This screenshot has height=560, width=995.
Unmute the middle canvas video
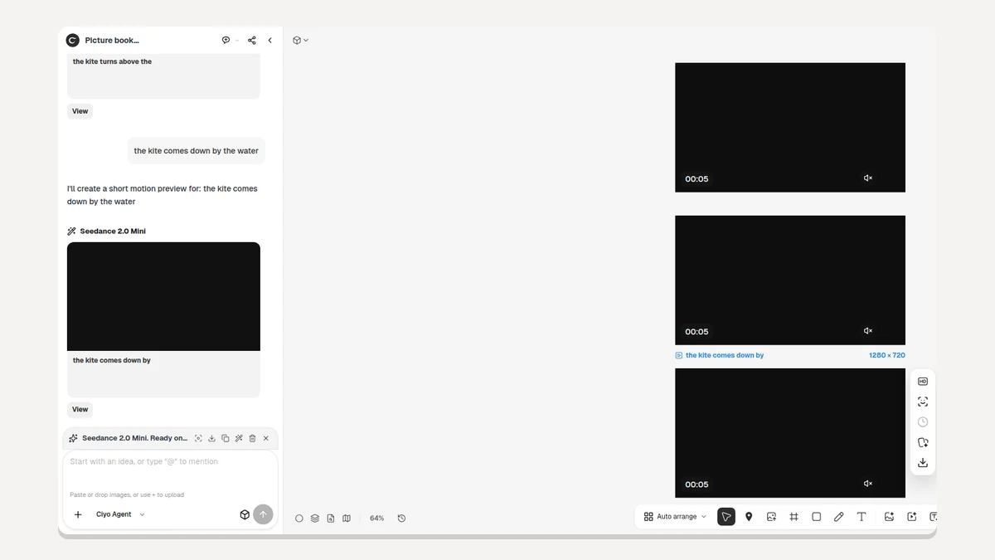[x=868, y=331]
